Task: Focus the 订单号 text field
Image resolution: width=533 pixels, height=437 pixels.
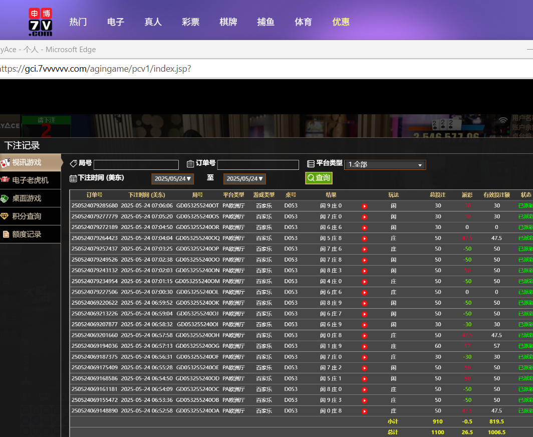Action: point(257,165)
